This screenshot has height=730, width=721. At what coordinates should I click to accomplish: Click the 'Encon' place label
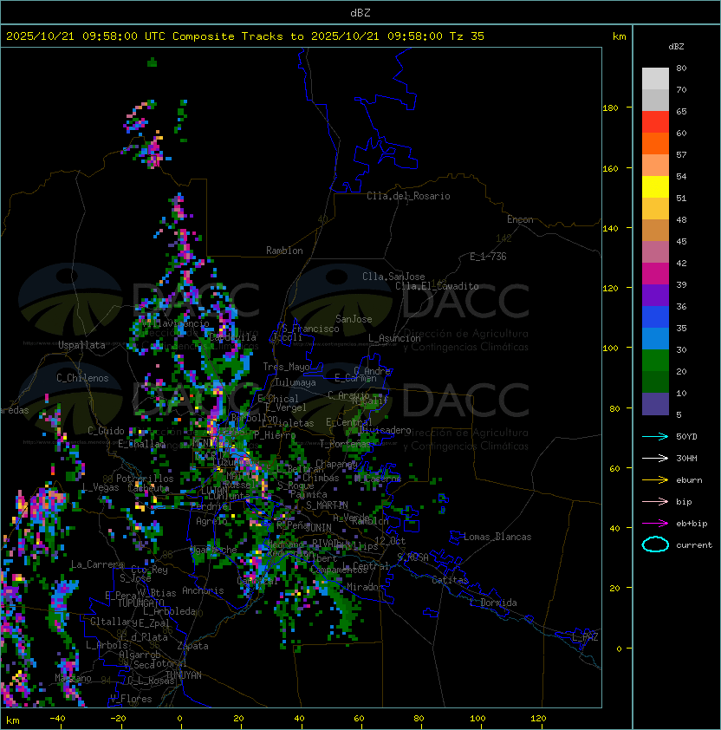pyautogui.click(x=520, y=219)
